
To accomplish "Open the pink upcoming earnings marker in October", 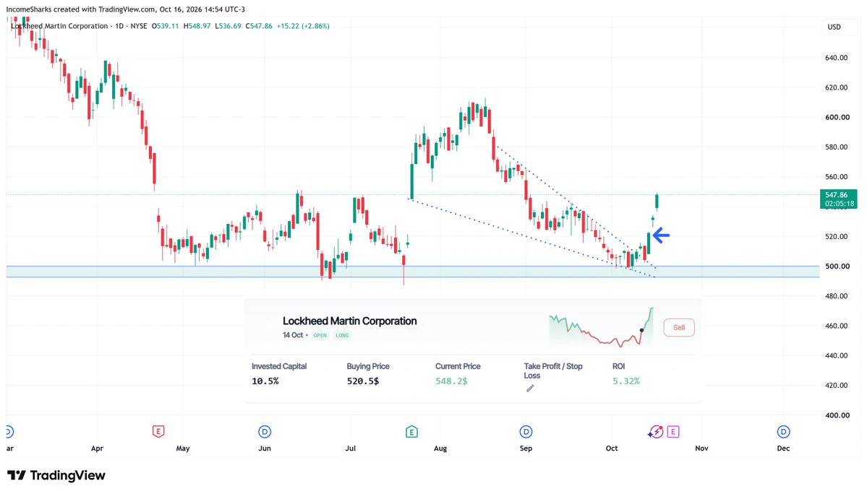I will [x=673, y=432].
